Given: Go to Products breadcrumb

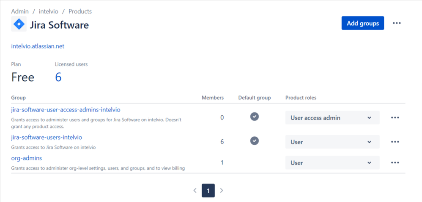Looking at the screenshot, I should pyautogui.click(x=80, y=11).
